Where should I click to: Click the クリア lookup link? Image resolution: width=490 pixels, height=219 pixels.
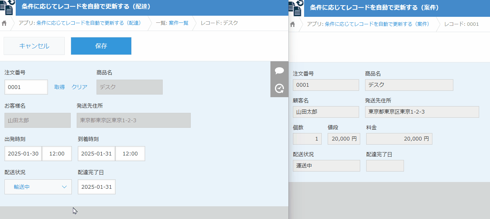pos(79,87)
